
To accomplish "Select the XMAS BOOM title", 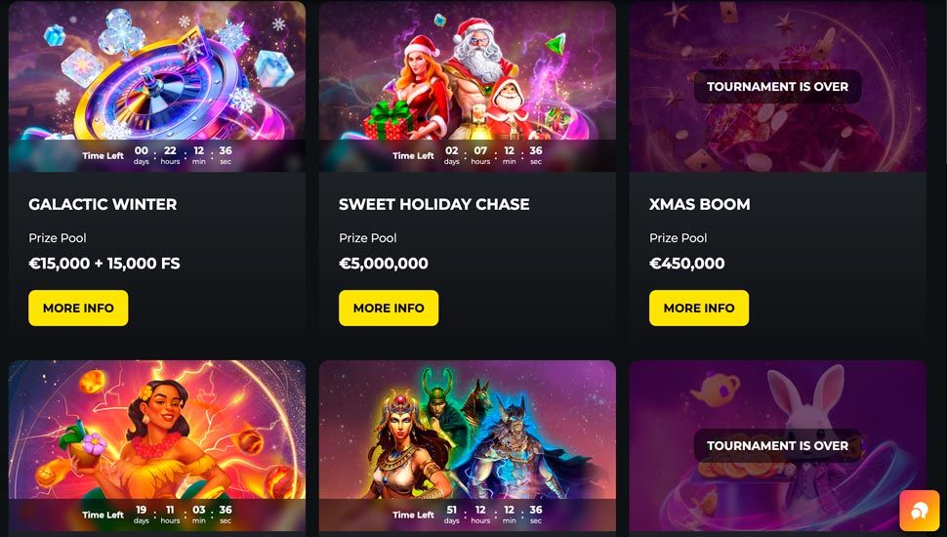I will click(x=700, y=204).
